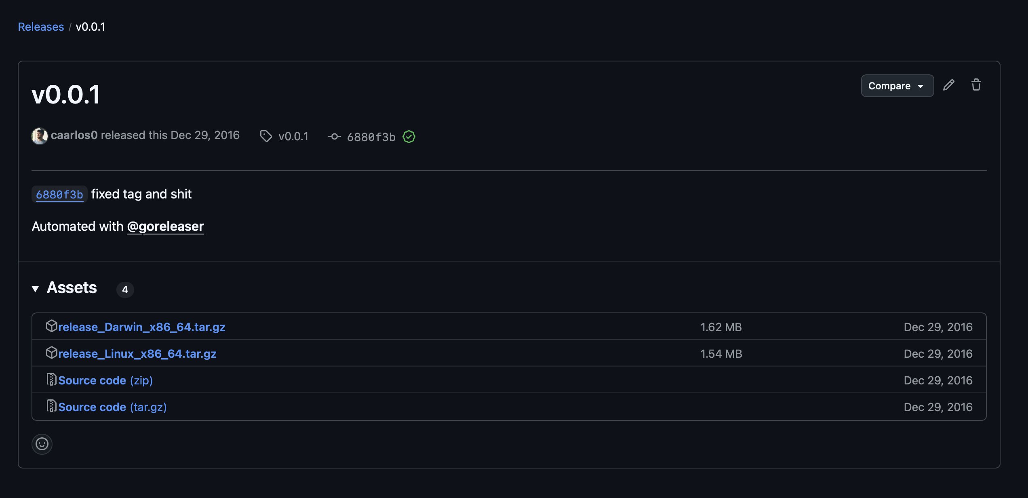This screenshot has height=498, width=1028.
Task: Download Source code (zip)
Action: coord(105,380)
